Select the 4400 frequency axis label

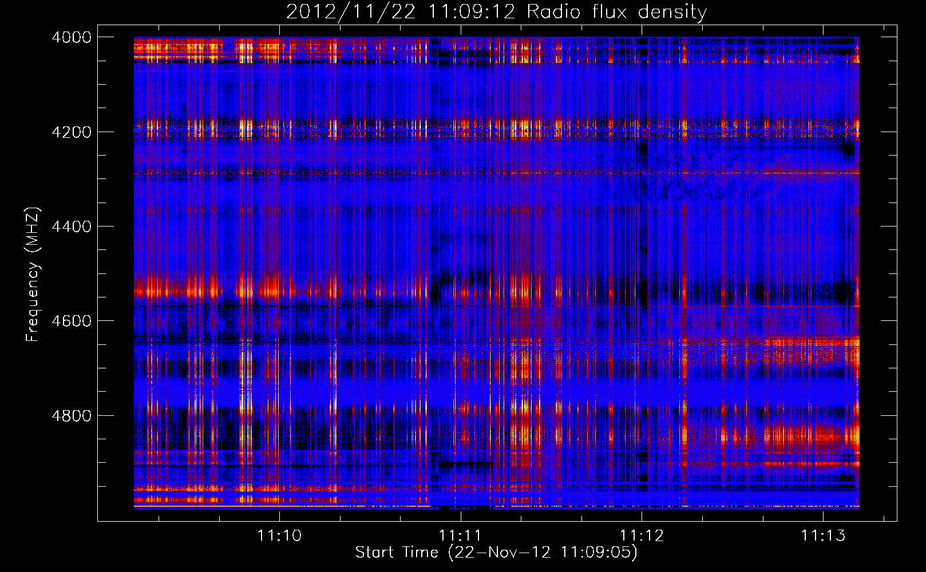(72, 227)
